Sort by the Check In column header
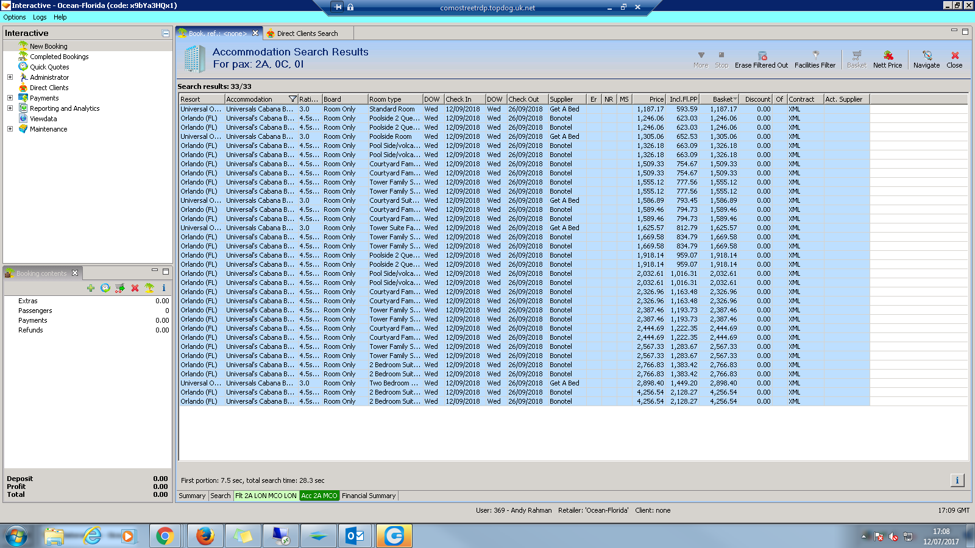The image size is (975, 548). 464,99
